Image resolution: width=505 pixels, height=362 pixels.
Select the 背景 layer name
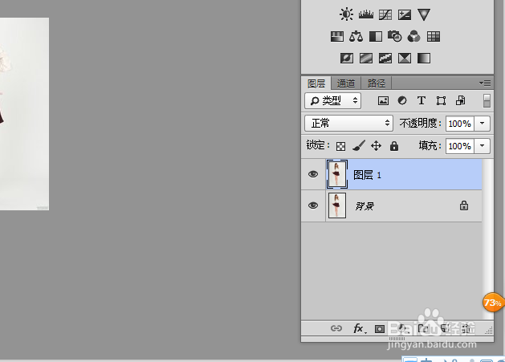pyautogui.click(x=364, y=206)
